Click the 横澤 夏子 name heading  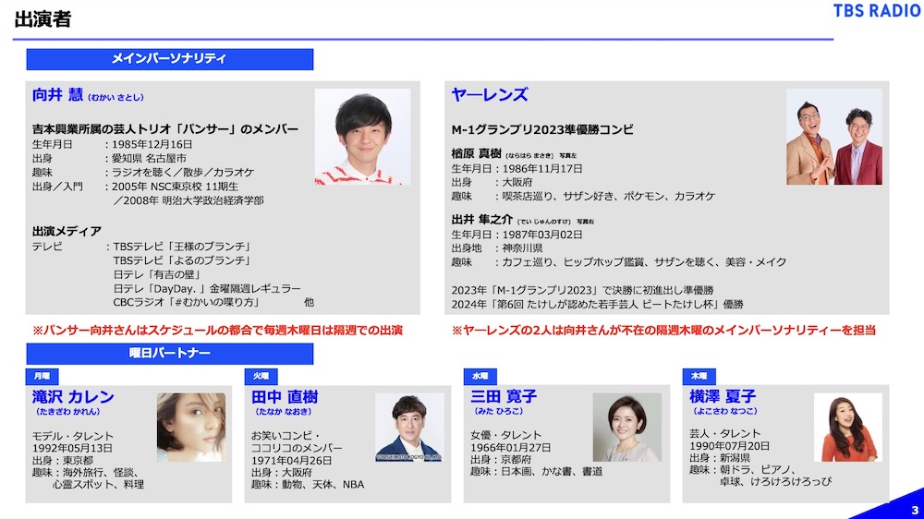point(723,397)
